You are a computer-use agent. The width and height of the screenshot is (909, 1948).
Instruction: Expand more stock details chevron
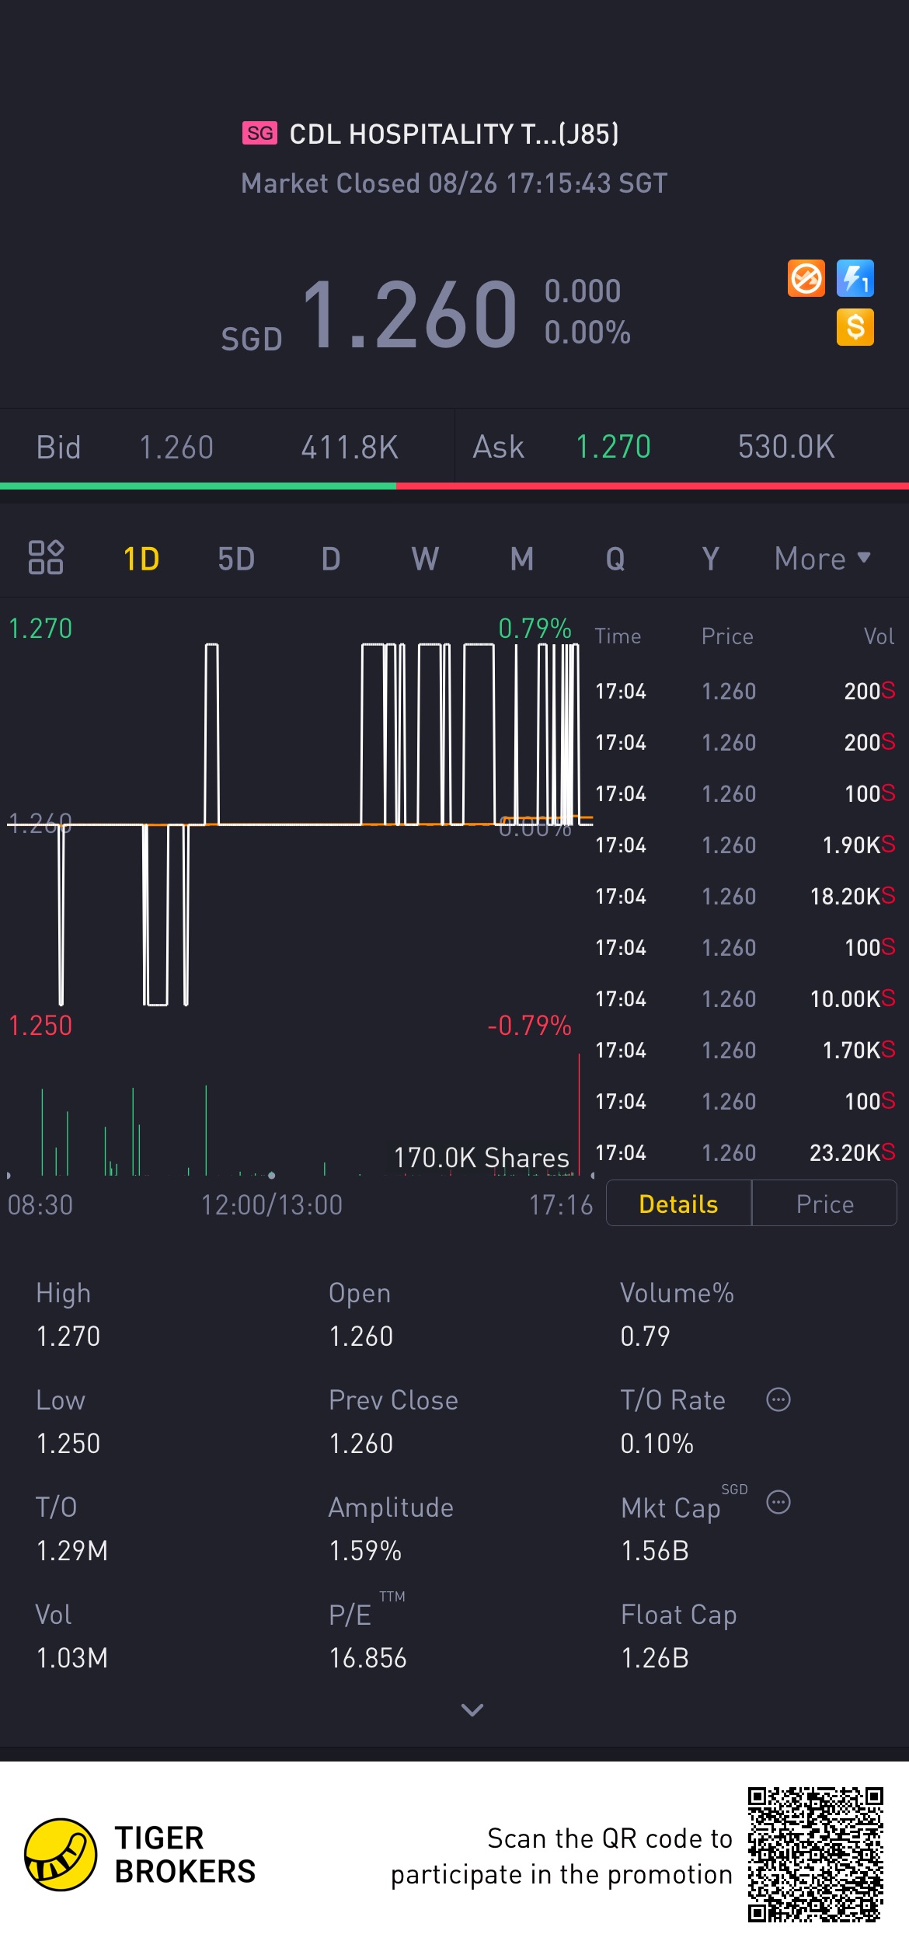click(472, 1709)
